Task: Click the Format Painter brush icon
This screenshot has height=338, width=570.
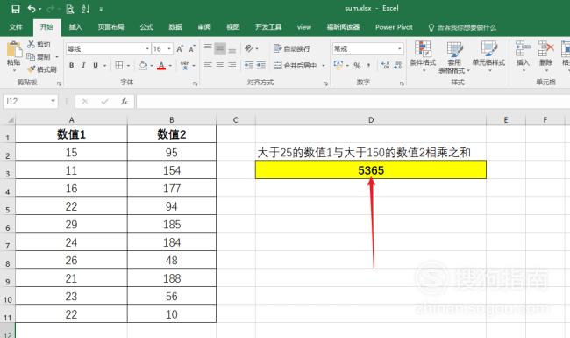Action: (x=32, y=69)
